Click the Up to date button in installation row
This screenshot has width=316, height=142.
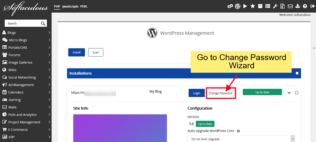(x=262, y=92)
